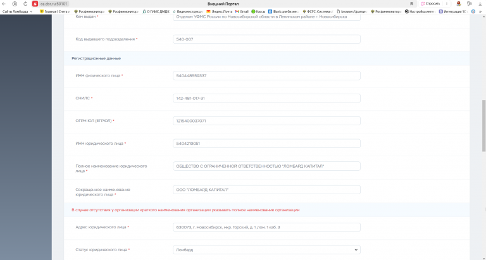Click the СНИЛС field 142-481-017-31

[x=266, y=98]
